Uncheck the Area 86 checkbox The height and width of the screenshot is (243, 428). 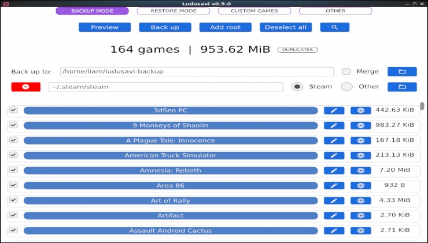(13, 185)
